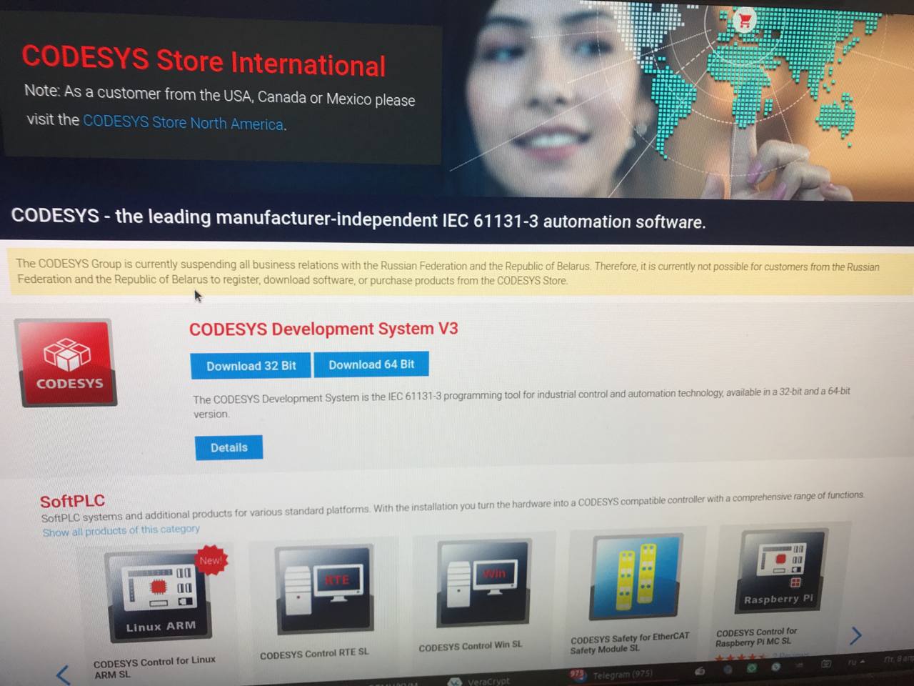914x686 pixels.
Task: Expand the system tray hidden icons arrow
Action: (x=863, y=662)
